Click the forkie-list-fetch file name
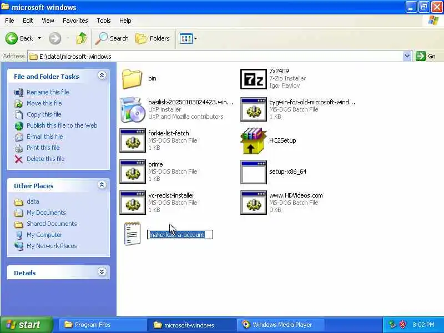 [x=169, y=133]
